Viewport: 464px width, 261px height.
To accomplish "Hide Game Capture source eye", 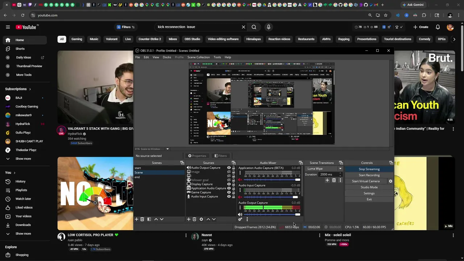I will pyautogui.click(x=229, y=192).
